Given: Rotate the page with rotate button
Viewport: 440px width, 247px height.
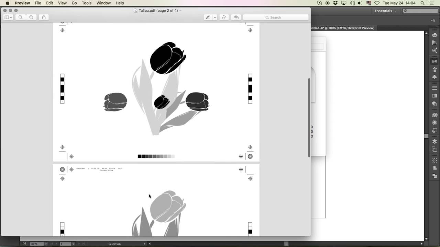Looking at the screenshot, I should (x=224, y=17).
